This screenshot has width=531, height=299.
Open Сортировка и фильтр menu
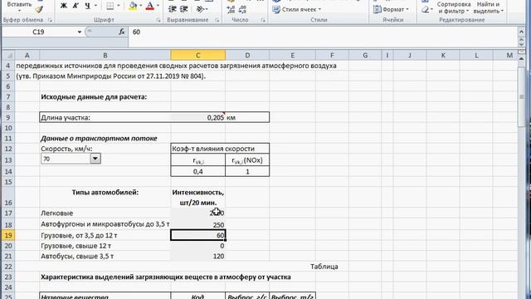click(x=454, y=7)
